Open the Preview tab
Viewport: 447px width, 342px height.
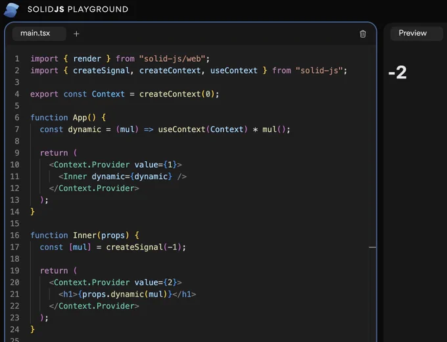416,34
